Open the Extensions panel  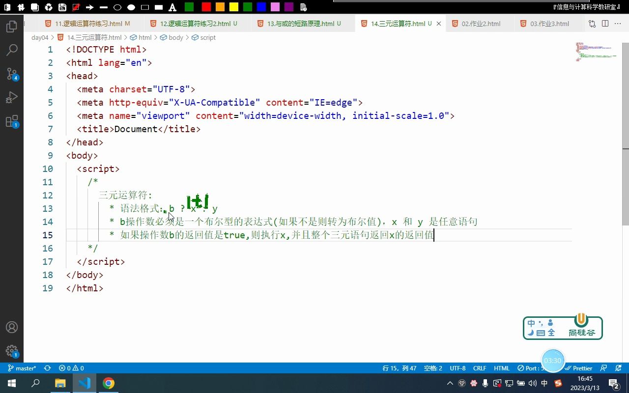[x=12, y=121]
